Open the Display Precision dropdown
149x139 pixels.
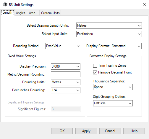[66, 66]
